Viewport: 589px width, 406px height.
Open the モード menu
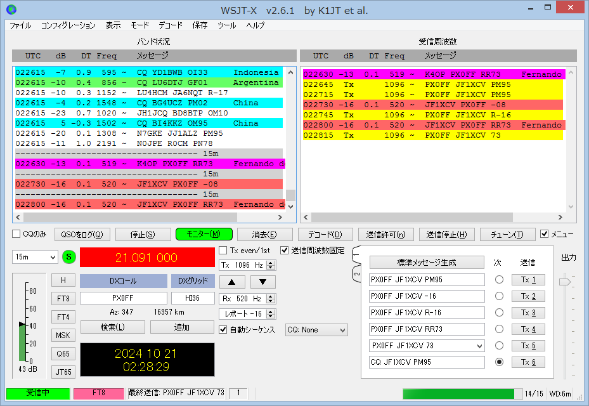139,25
